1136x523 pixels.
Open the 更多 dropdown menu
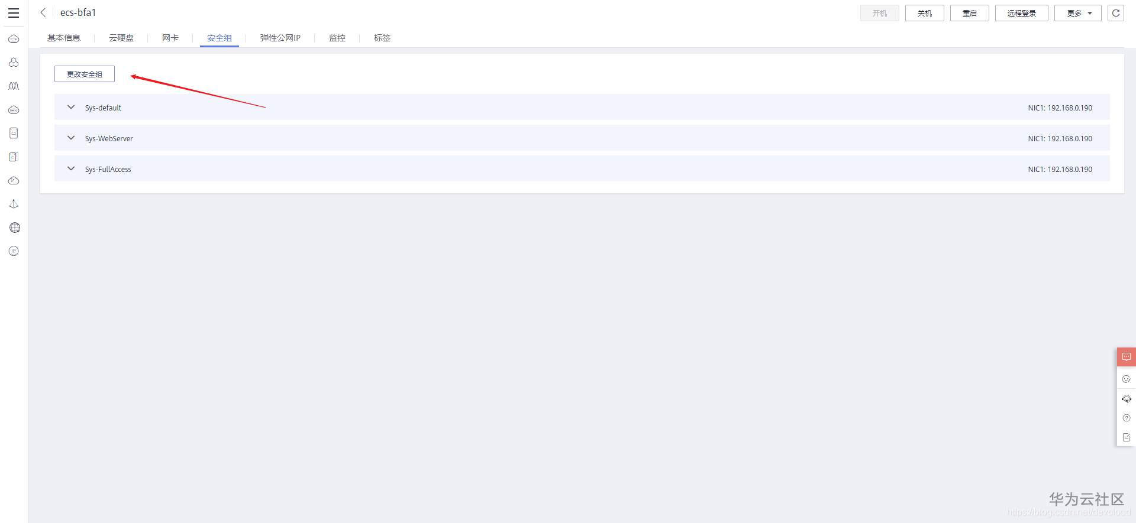pos(1078,13)
